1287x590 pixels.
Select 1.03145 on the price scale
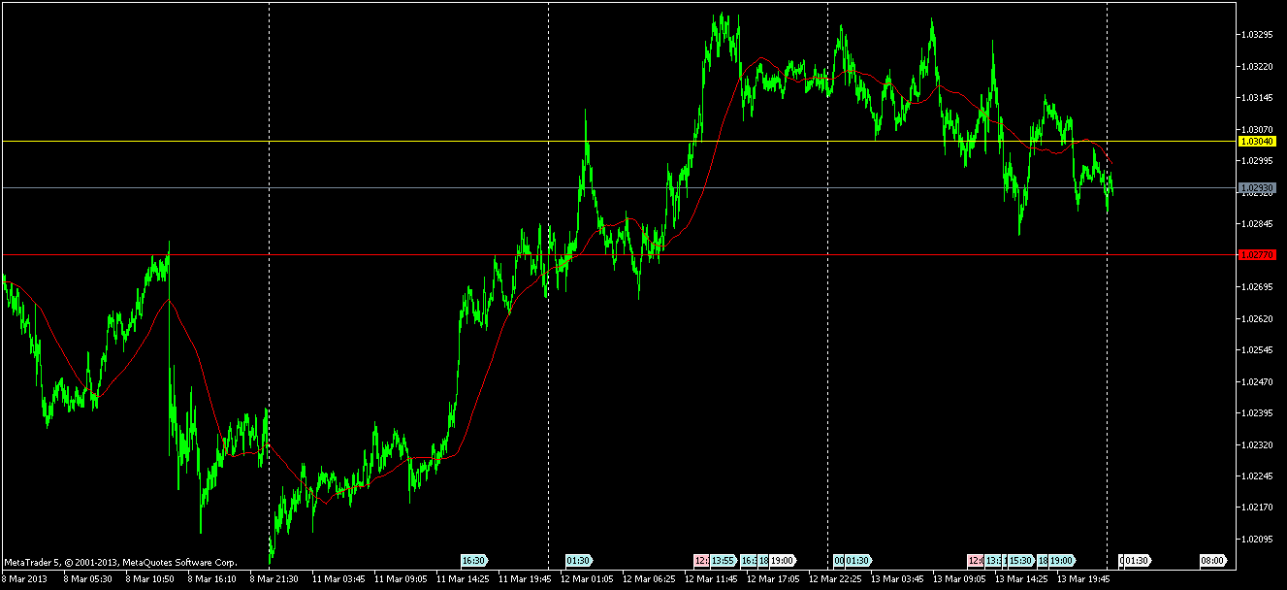pyautogui.click(x=1257, y=98)
